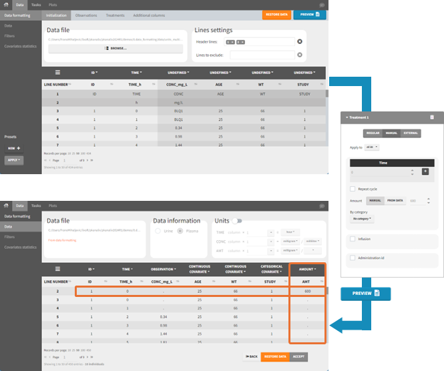Clear the Lines to exclude field with its X icon
Viewport: 444px width, 371px height.
300,55
